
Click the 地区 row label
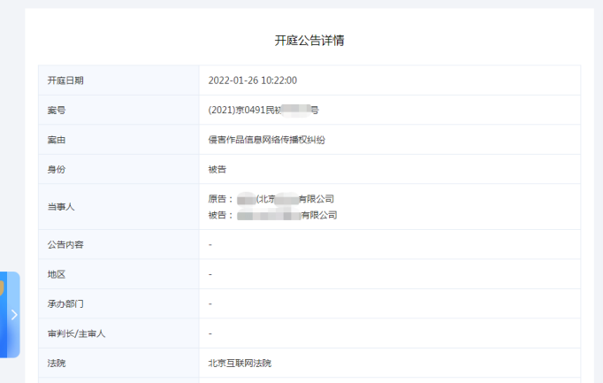pyautogui.click(x=57, y=274)
